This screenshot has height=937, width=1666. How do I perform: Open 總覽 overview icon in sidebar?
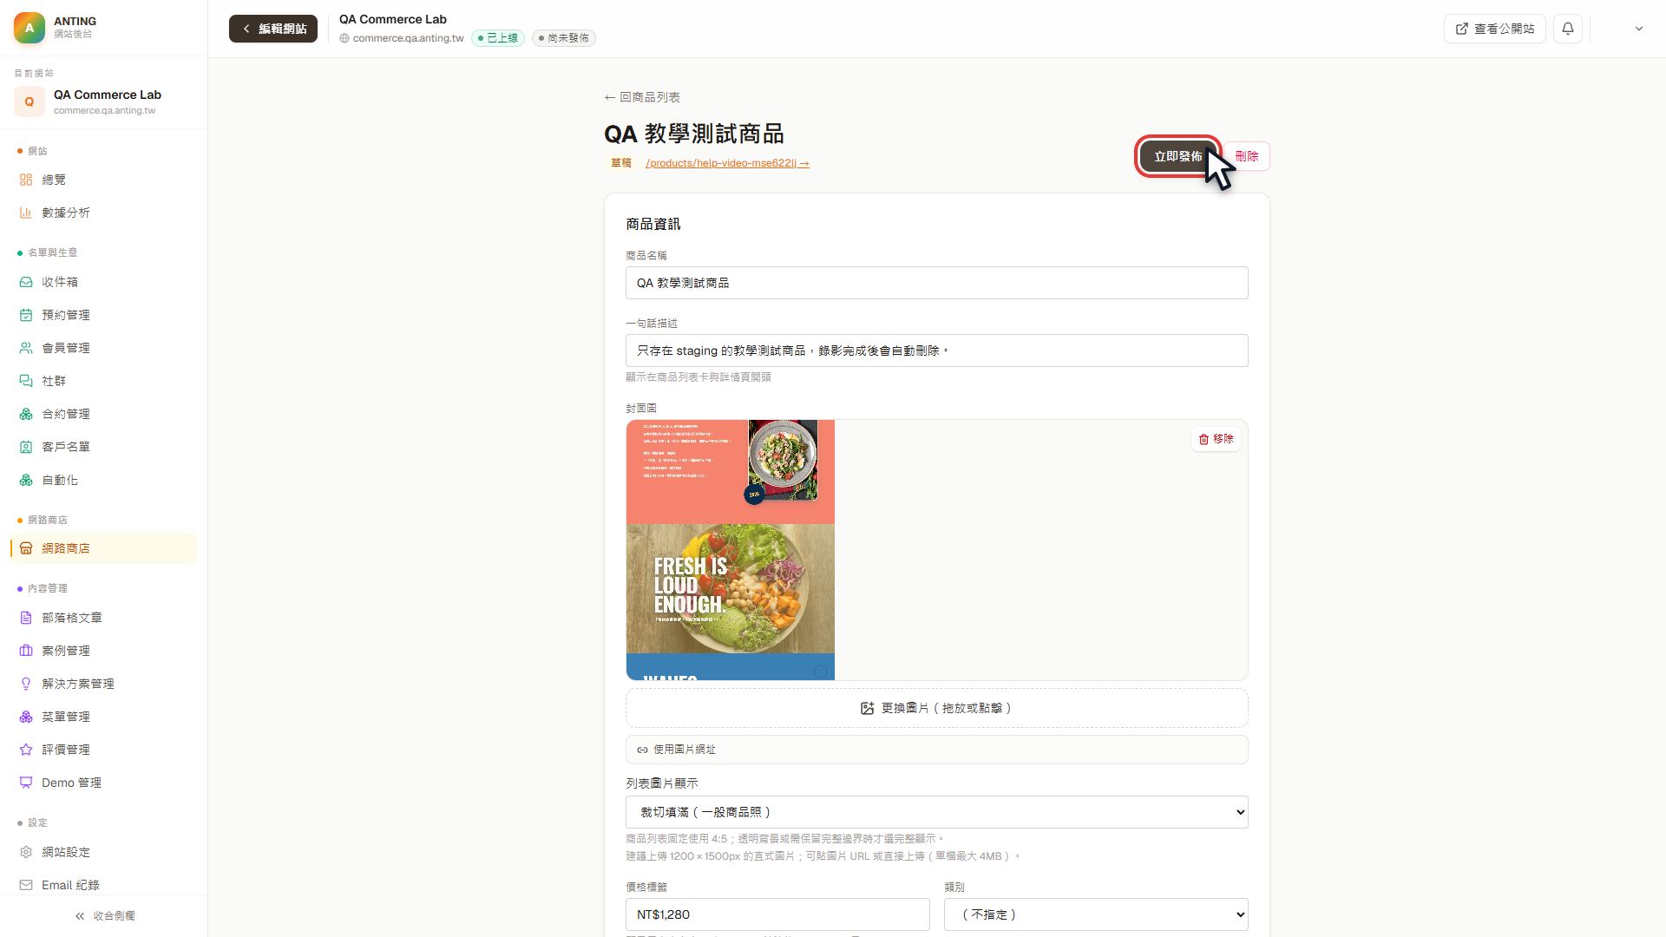26,180
